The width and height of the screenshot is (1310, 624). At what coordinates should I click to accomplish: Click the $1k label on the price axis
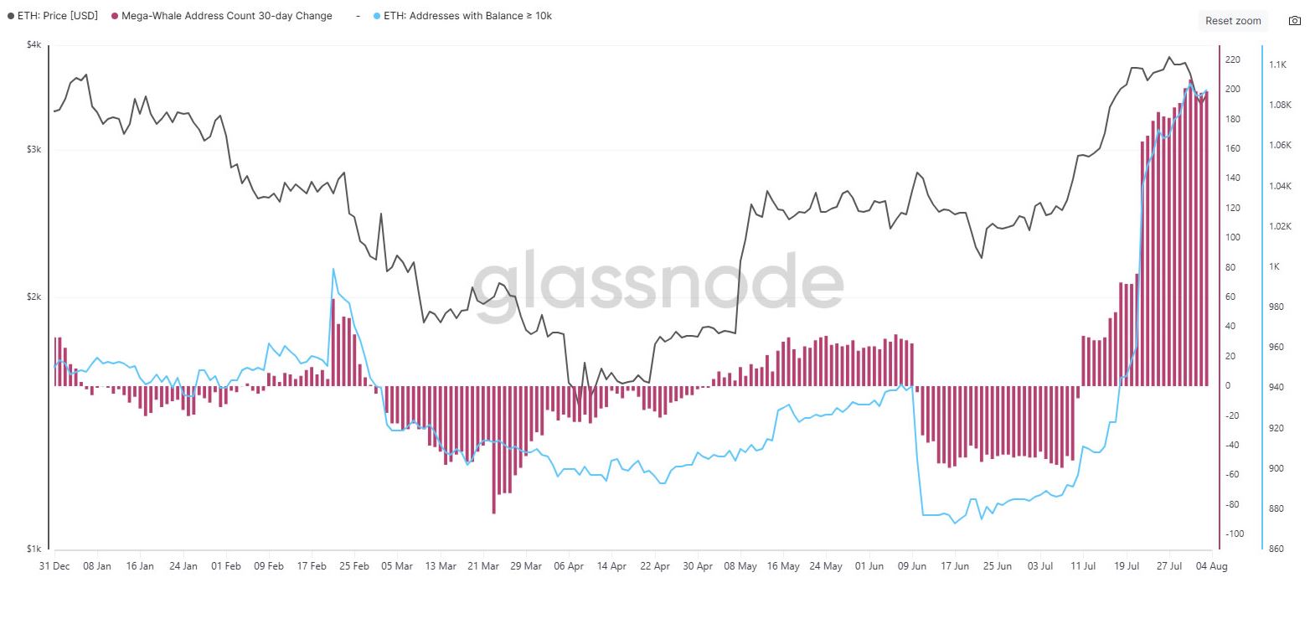34,549
